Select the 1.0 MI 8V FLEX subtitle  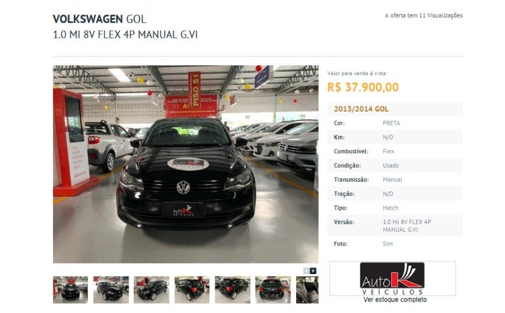point(125,34)
